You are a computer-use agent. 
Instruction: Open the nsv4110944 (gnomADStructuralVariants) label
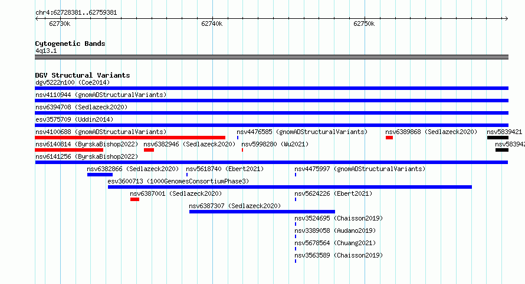[101, 95]
